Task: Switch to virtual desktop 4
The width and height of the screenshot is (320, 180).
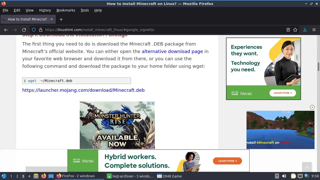Action: tap(29, 176)
